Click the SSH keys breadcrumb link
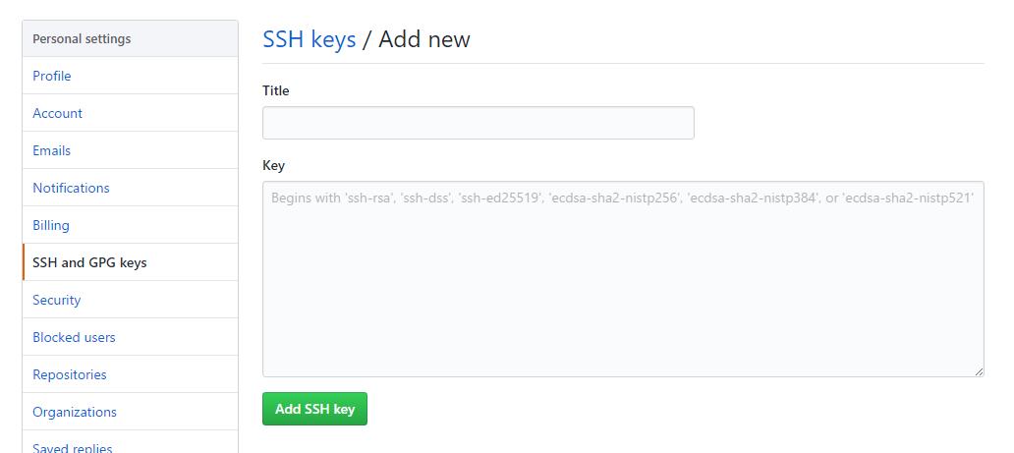1014x453 pixels. 309,39
